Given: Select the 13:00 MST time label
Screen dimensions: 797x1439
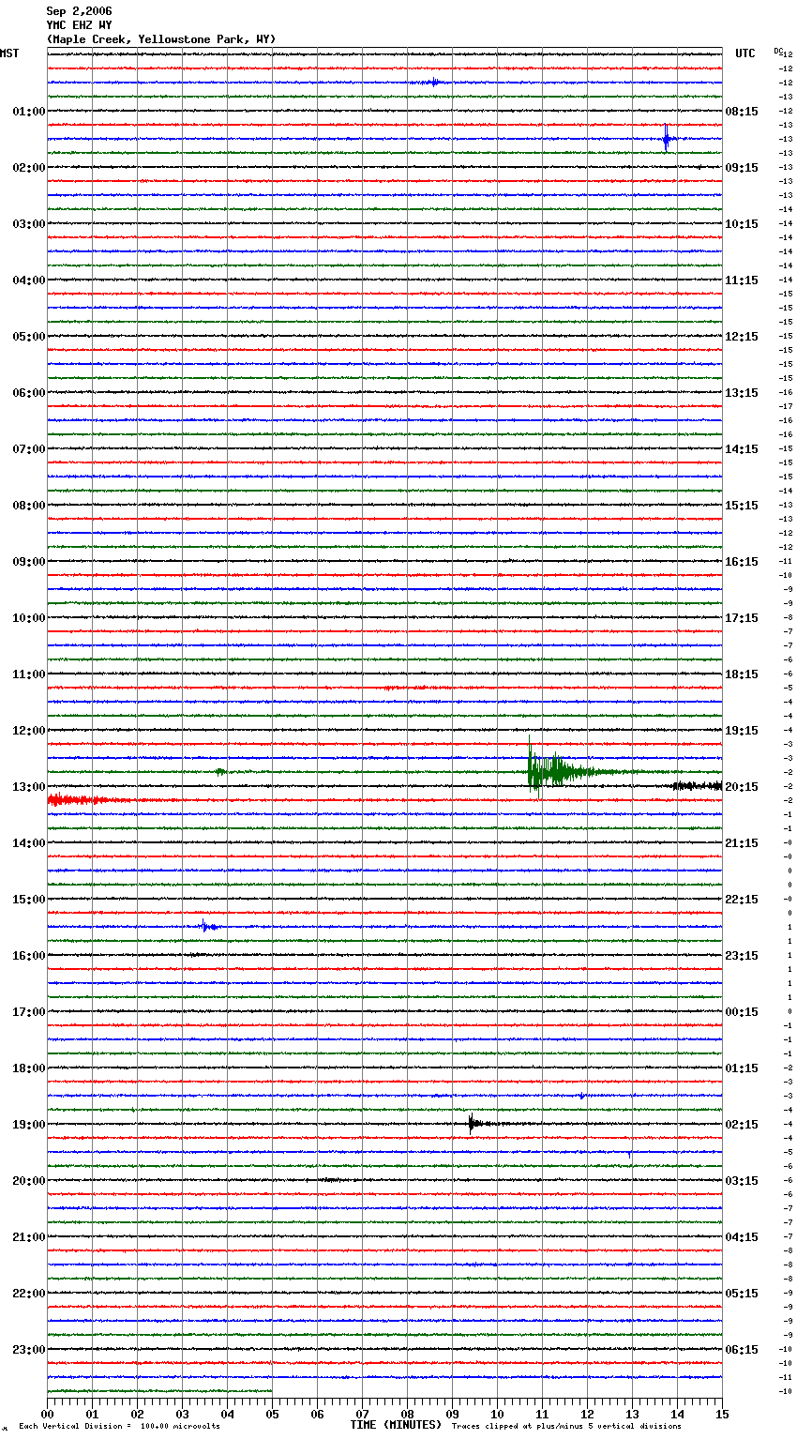Looking at the screenshot, I should pos(28,787).
